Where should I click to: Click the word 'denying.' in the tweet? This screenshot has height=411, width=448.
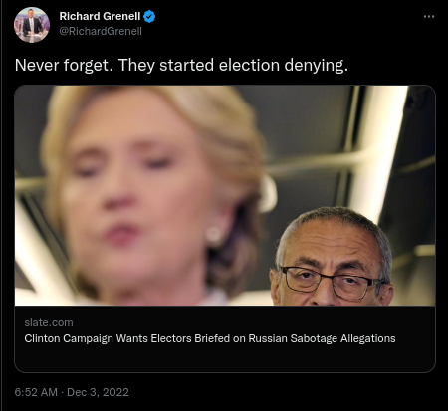pyautogui.click(x=317, y=65)
